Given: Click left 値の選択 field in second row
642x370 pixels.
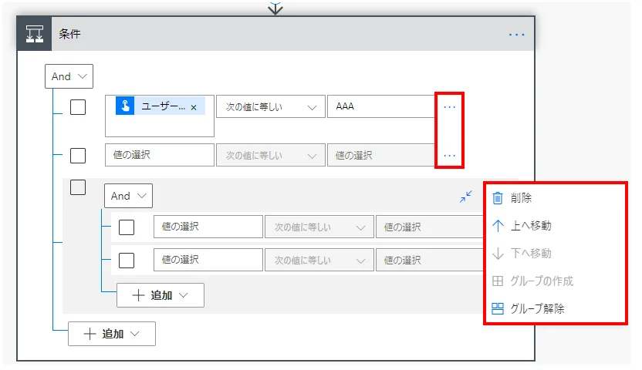Looking at the screenshot, I should tap(160, 155).
